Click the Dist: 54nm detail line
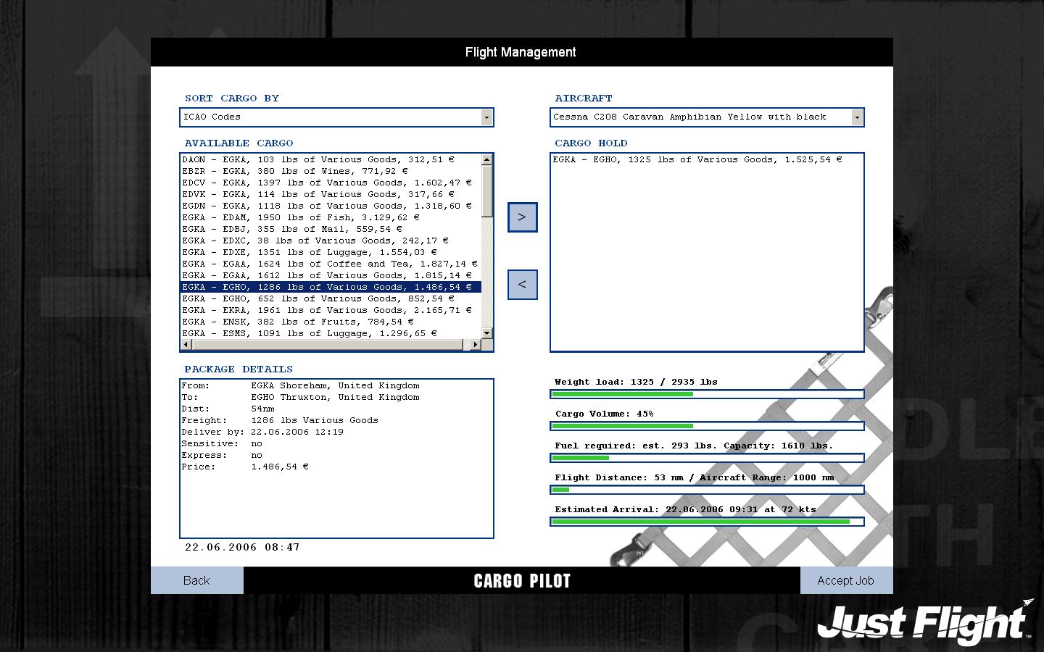This screenshot has width=1044, height=652. pyautogui.click(x=228, y=409)
